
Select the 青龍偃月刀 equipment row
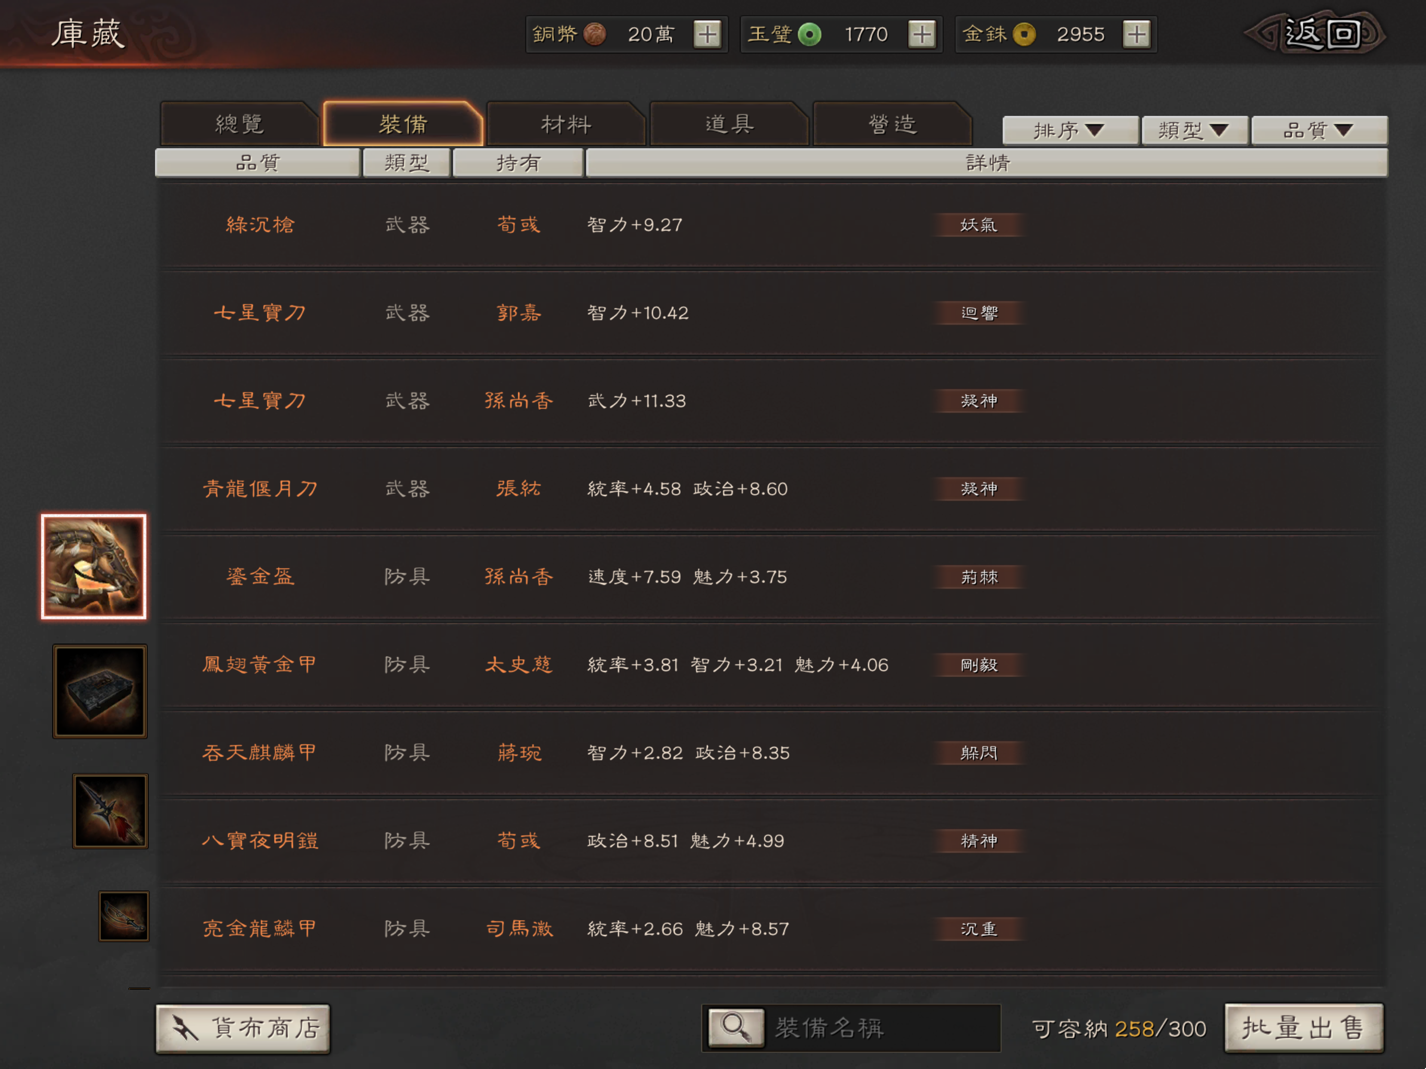773,489
